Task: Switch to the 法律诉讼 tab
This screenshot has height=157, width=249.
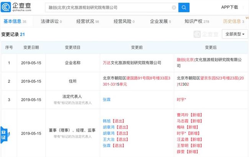Action: point(51,21)
